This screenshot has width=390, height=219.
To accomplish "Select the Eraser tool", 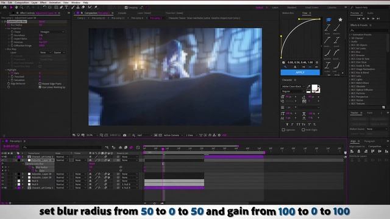I will (x=83, y=7).
